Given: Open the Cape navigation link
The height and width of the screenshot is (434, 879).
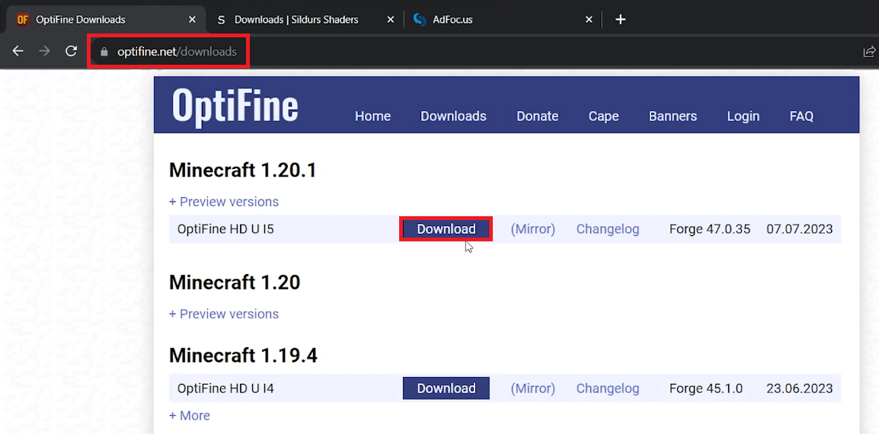Looking at the screenshot, I should click(604, 116).
